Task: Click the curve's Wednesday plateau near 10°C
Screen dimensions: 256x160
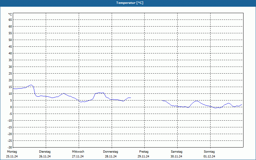Action: (x=100, y=93)
